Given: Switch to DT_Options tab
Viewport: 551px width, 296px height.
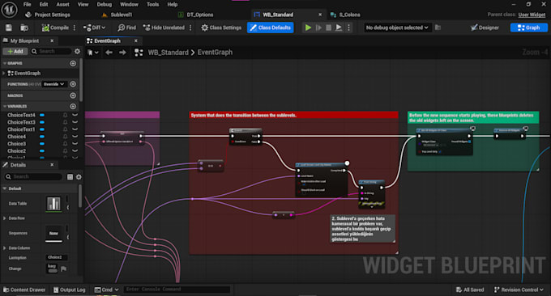Looking at the screenshot, I should coord(196,15).
